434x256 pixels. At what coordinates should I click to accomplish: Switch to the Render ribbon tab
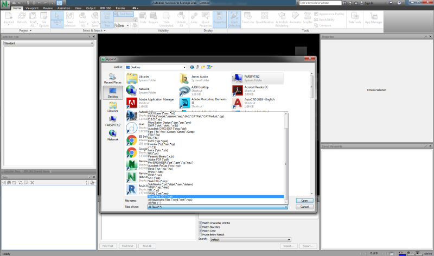click(120, 8)
